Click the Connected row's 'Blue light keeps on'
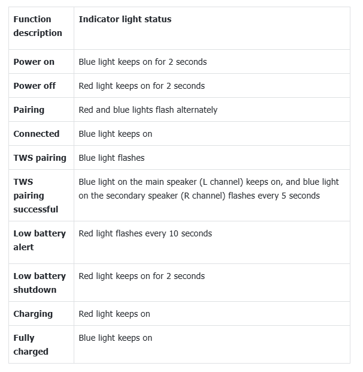This screenshot has height=372, width=363. (x=116, y=134)
